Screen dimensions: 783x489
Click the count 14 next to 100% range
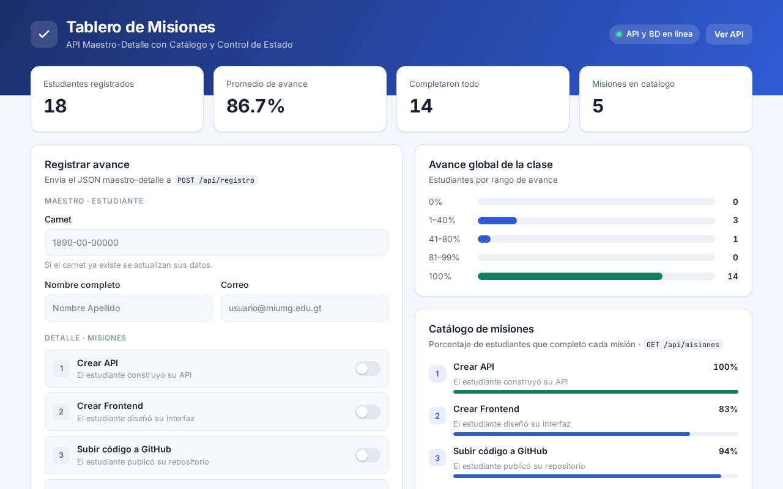pyautogui.click(x=733, y=276)
